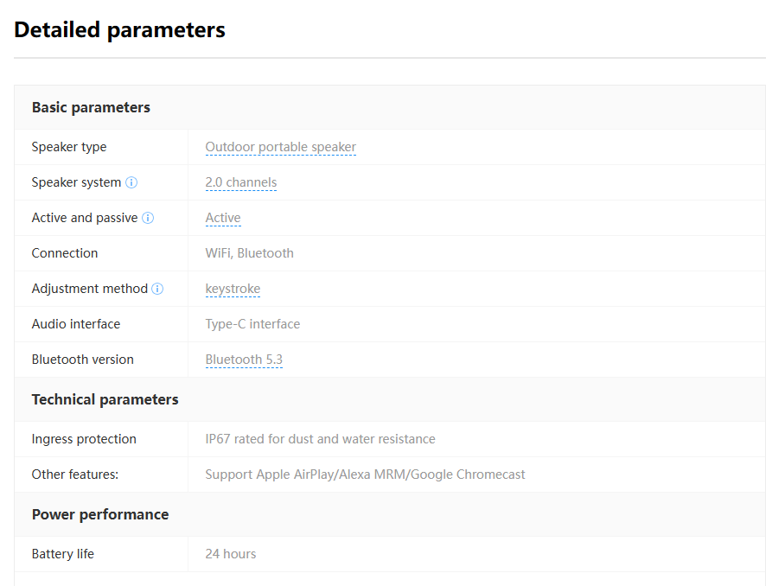Select the Power performance section header
The image size is (772, 586).
coord(100,514)
